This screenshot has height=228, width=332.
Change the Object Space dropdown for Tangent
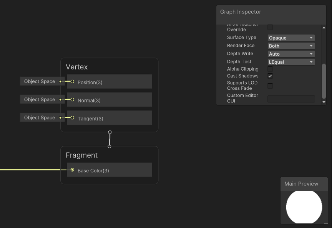(x=42, y=117)
